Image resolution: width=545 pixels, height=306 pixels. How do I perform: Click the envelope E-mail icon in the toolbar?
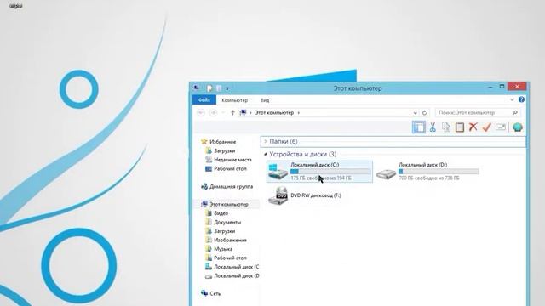pyautogui.click(x=501, y=127)
